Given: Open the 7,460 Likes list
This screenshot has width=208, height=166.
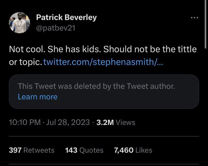Looking at the screenshot, I should point(133,150).
